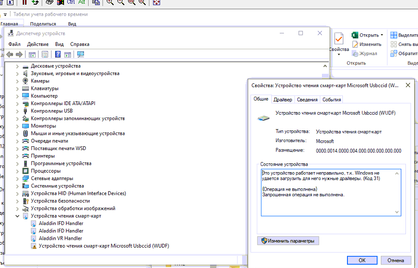This screenshot has height=268, width=418.
Task: Select the Программные устройства category
Action: pos(61,163)
